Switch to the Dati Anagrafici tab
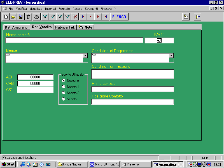 click(x=17, y=27)
